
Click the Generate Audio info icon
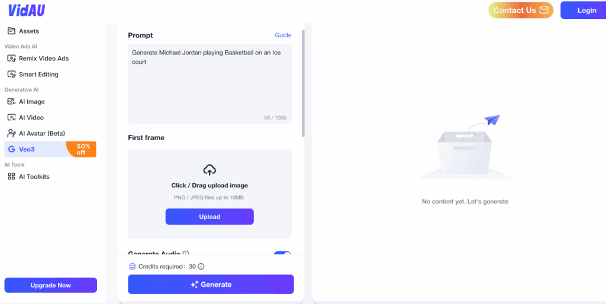186,254
